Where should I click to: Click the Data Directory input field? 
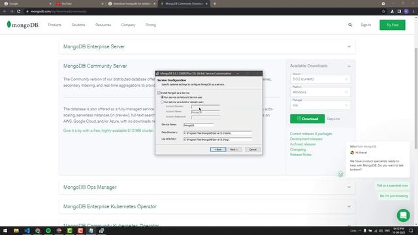click(x=217, y=133)
